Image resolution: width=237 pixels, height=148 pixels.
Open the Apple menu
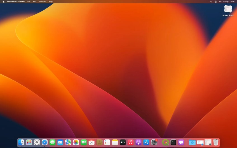click(x=4, y=1)
